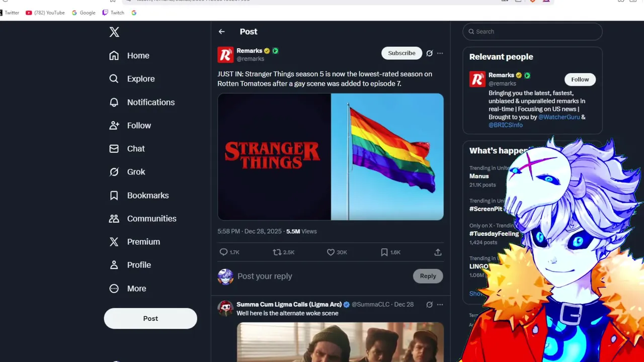The height and width of the screenshot is (362, 644).
Task: Open Twitch bookmark
Action: (113, 13)
